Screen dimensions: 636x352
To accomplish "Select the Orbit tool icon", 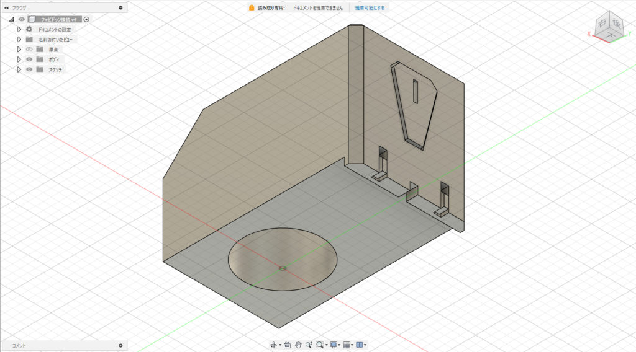I will 273,345.
